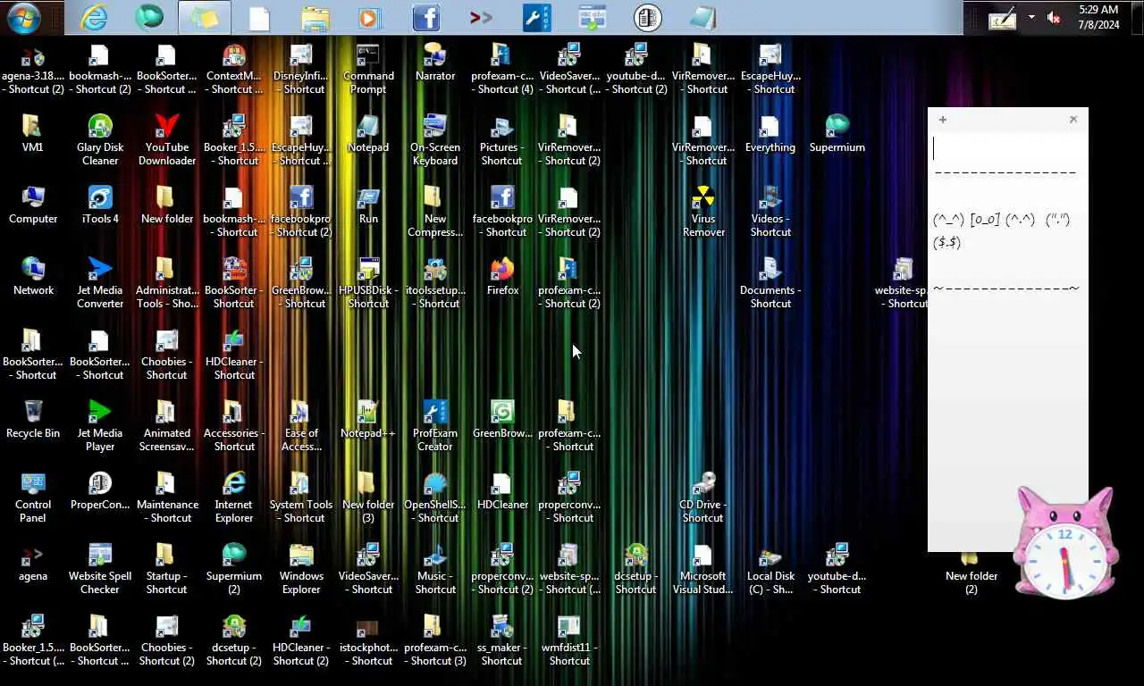Launch the Website Spell Checker taskbar icon
Image resolution: width=1144 pixels, height=686 pixels.
592,18
